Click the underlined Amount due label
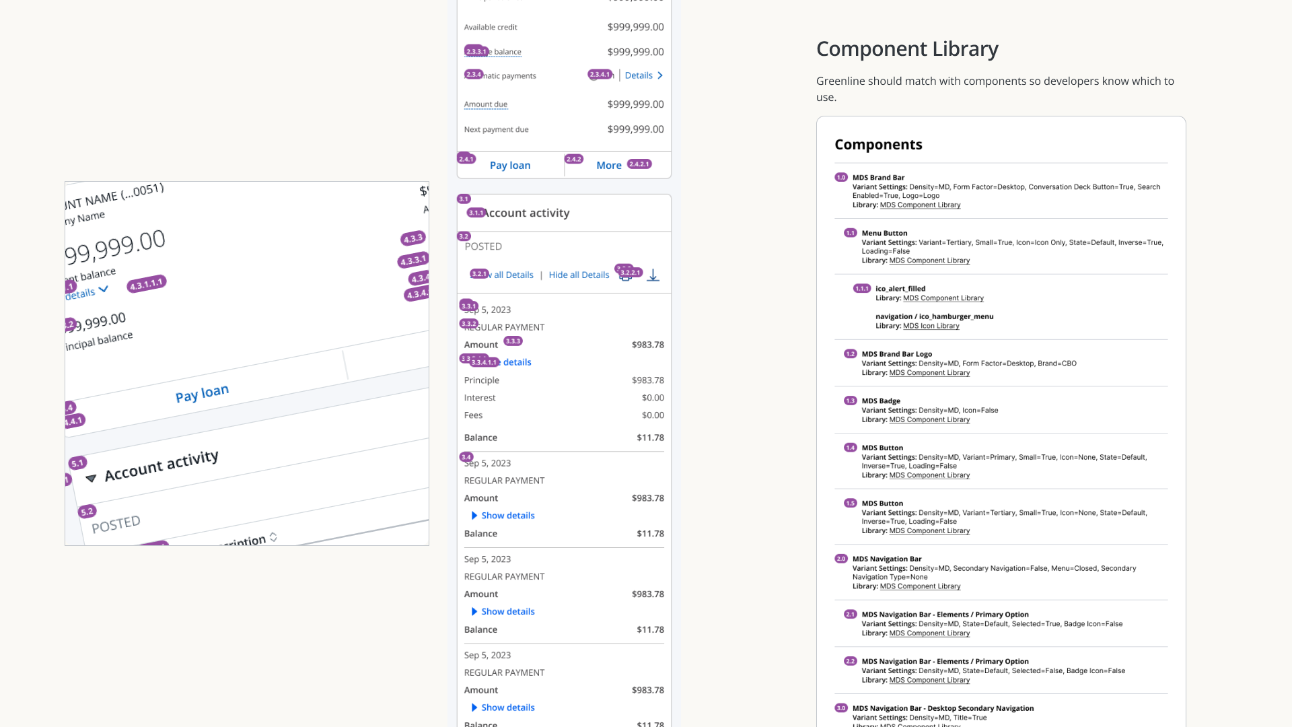The width and height of the screenshot is (1292, 727). coord(485,104)
